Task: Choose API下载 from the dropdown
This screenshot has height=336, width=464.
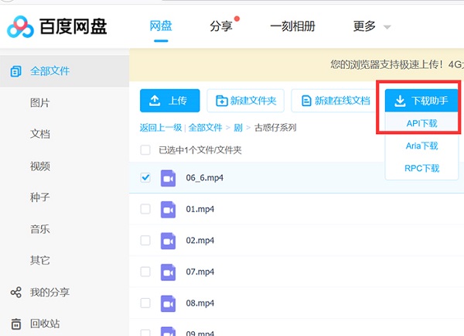Action: coord(421,123)
